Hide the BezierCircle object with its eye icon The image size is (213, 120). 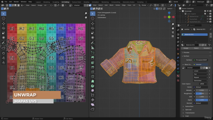coord(208,16)
